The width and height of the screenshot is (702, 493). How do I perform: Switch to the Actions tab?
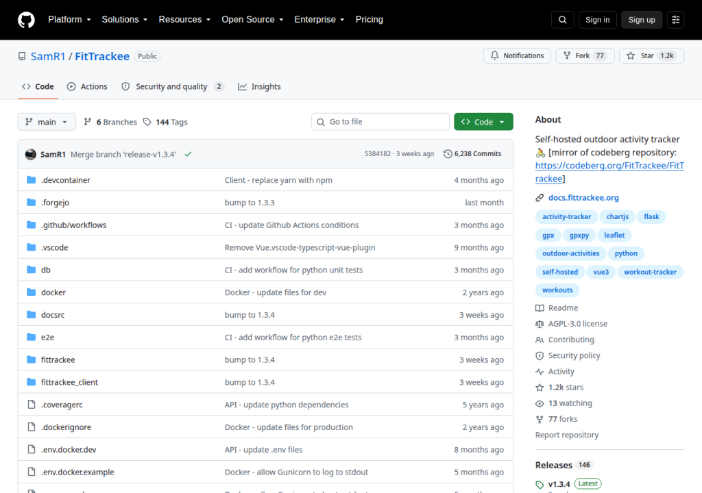[x=87, y=86]
